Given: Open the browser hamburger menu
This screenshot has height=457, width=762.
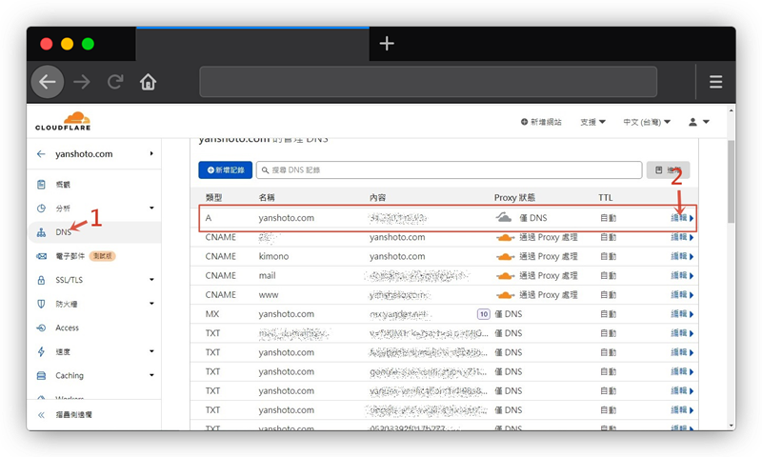Looking at the screenshot, I should pyautogui.click(x=715, y=82).
